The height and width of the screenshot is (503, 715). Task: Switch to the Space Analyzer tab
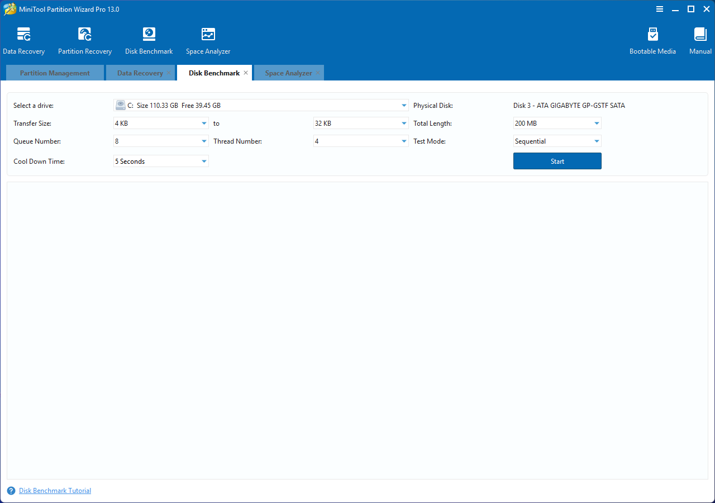click(288, 73)
